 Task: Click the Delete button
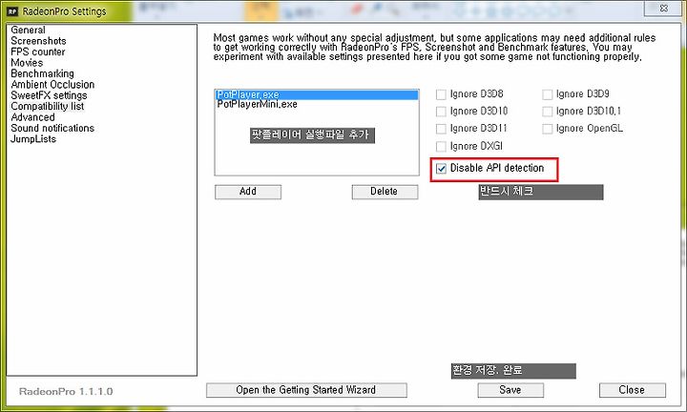pyautogui.click(x=385, y=192)
